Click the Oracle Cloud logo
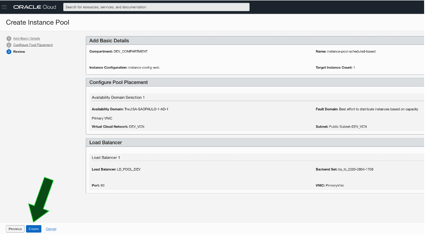This screenshot has width=425, height=237. click(35, 7)
